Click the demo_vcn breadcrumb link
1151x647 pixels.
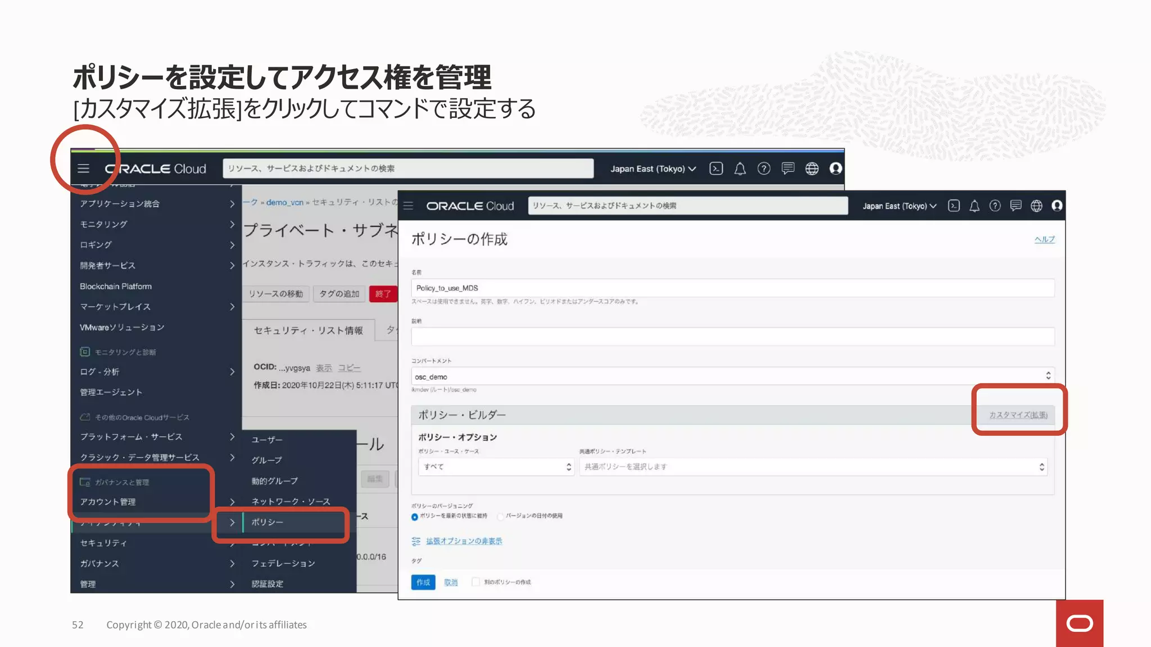284,202
